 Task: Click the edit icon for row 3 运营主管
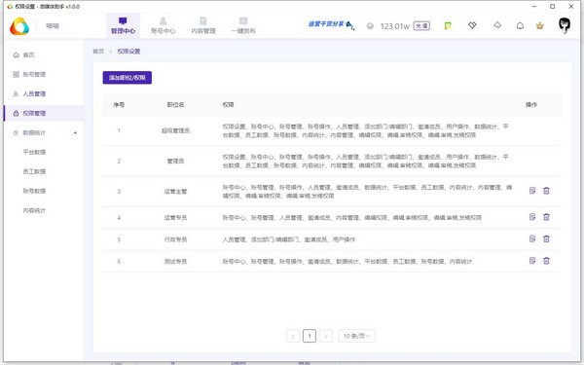pyautogui.click(x=532, y=191)
